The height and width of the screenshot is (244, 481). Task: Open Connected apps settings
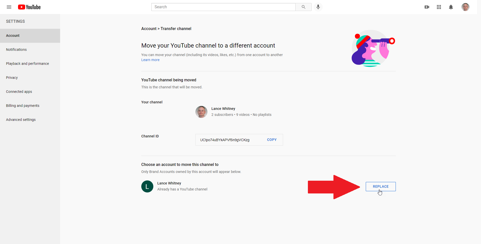[30, 92]
